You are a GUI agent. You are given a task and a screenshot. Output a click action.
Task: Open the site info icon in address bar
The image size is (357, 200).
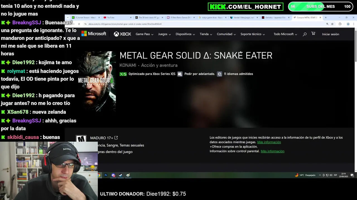(85, 24)
